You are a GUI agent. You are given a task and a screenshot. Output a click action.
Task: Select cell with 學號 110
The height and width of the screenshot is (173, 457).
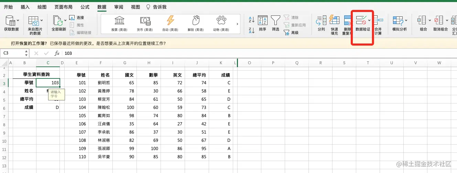pyautogui.click(x=76, y=157)
